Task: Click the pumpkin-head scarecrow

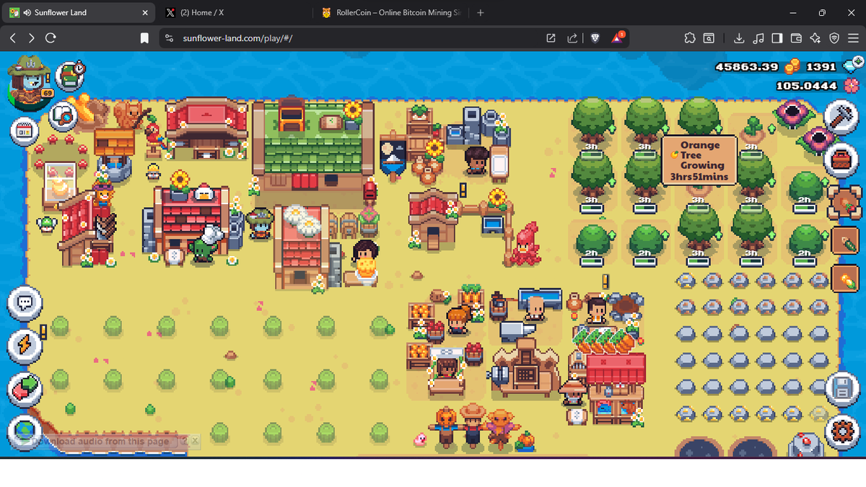Action: pyautogui.click(x=445, y=427)
